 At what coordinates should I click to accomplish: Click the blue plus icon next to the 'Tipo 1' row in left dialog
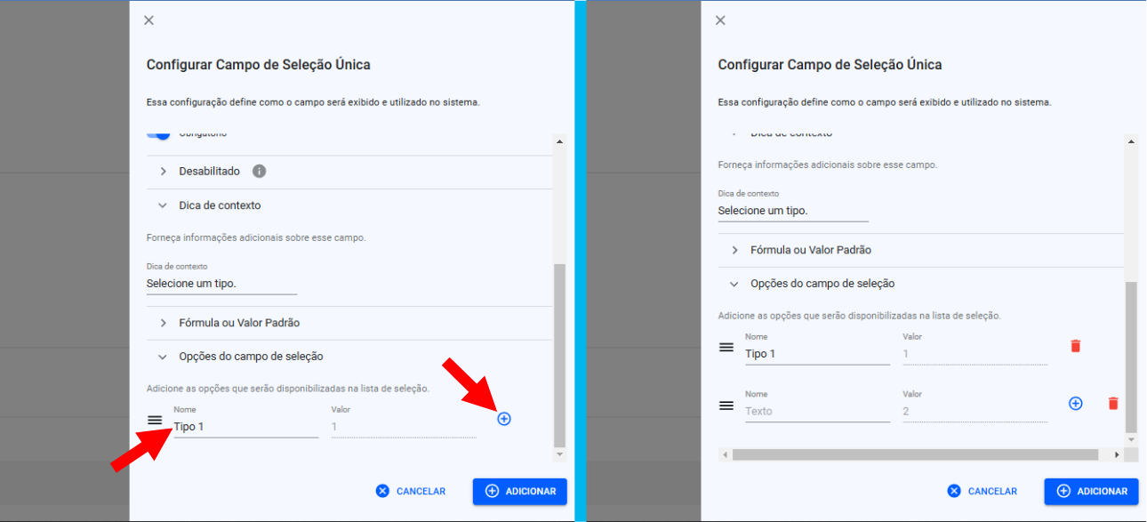tap(504, 418)
